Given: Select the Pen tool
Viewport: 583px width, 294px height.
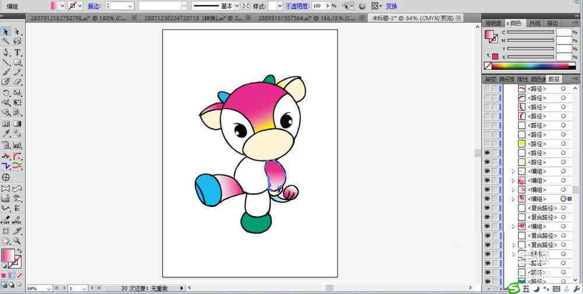Looking at the screenshot, I should [6, 52].
